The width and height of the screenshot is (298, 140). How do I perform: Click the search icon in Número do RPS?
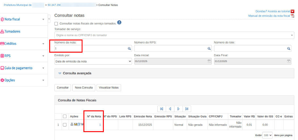pyautogui.click(x=209, y=49)
